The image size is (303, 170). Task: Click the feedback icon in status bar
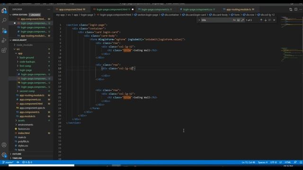(295, 162)
